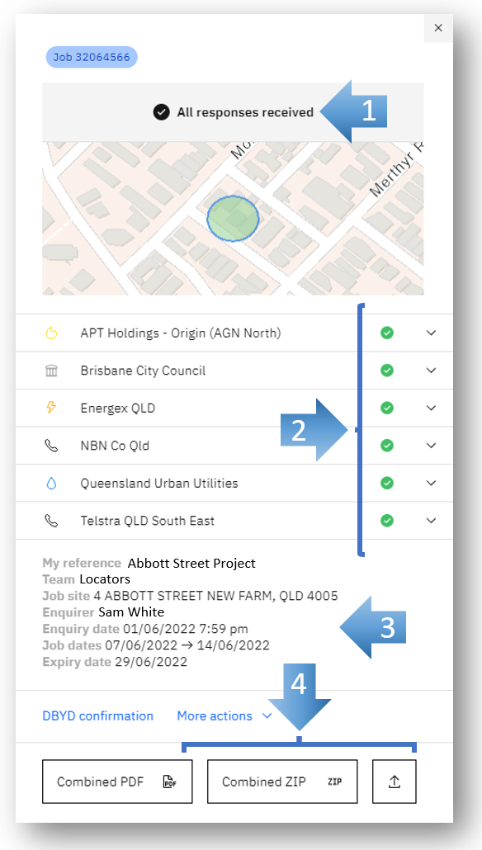Viewport: 482px width, 850px height.
Task: Click the phone icon beside Telstra QLD South East
Action: click(x=51, y=521)
